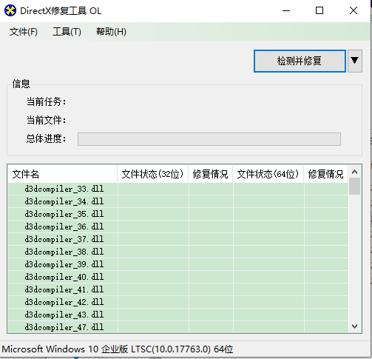Click the 总体进度: label
372x359 pixels.
pyautogui.click(x=47, y=138)
